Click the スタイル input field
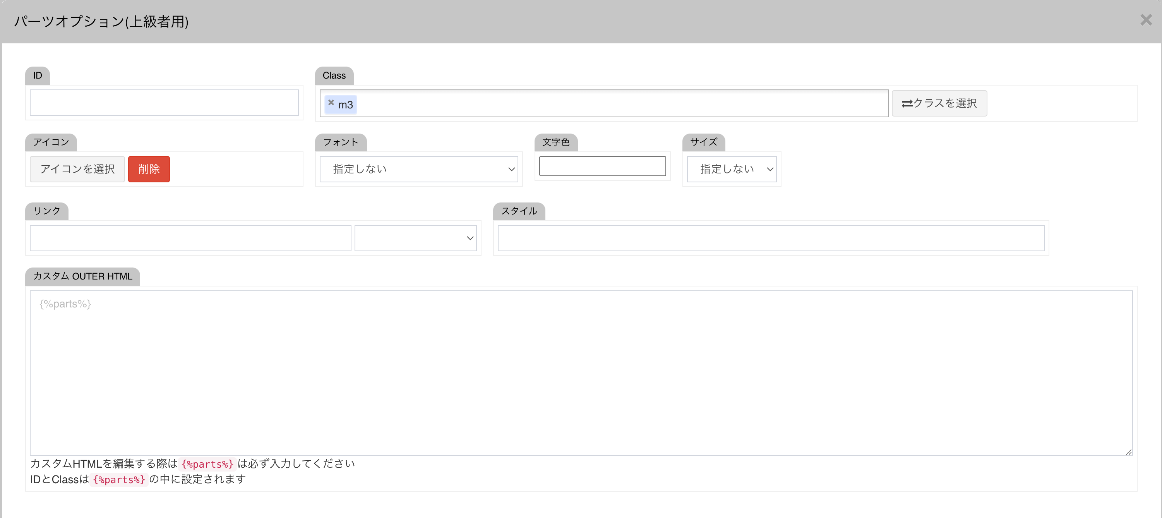1162x518 pixels. coord(771,238)
